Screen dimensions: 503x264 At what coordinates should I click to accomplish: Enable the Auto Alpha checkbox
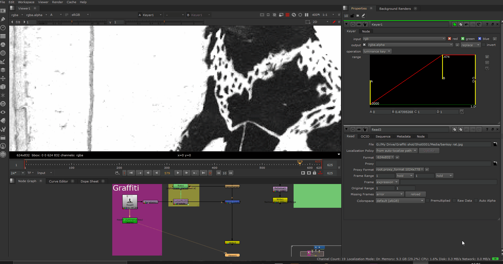(x=476, y=200)
